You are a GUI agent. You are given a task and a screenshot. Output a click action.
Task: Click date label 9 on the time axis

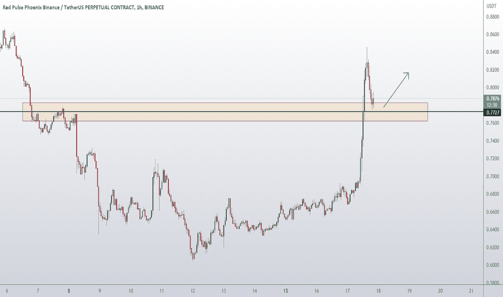pyautogui.click(x=100, y=291)
